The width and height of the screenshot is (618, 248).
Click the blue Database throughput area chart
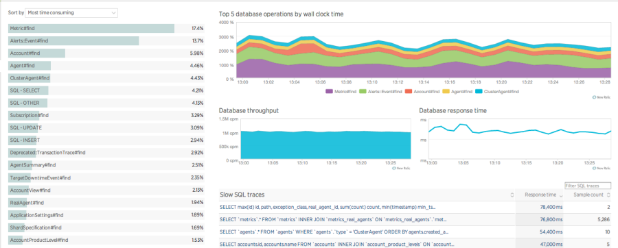pos(325,146)
